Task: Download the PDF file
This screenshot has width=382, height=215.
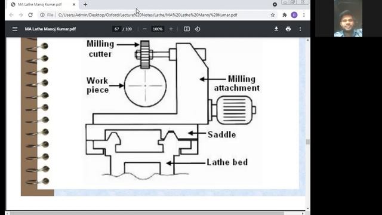Action: click(276, 29)
